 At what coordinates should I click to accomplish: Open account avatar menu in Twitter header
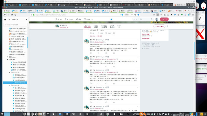[x=157, y=19]
